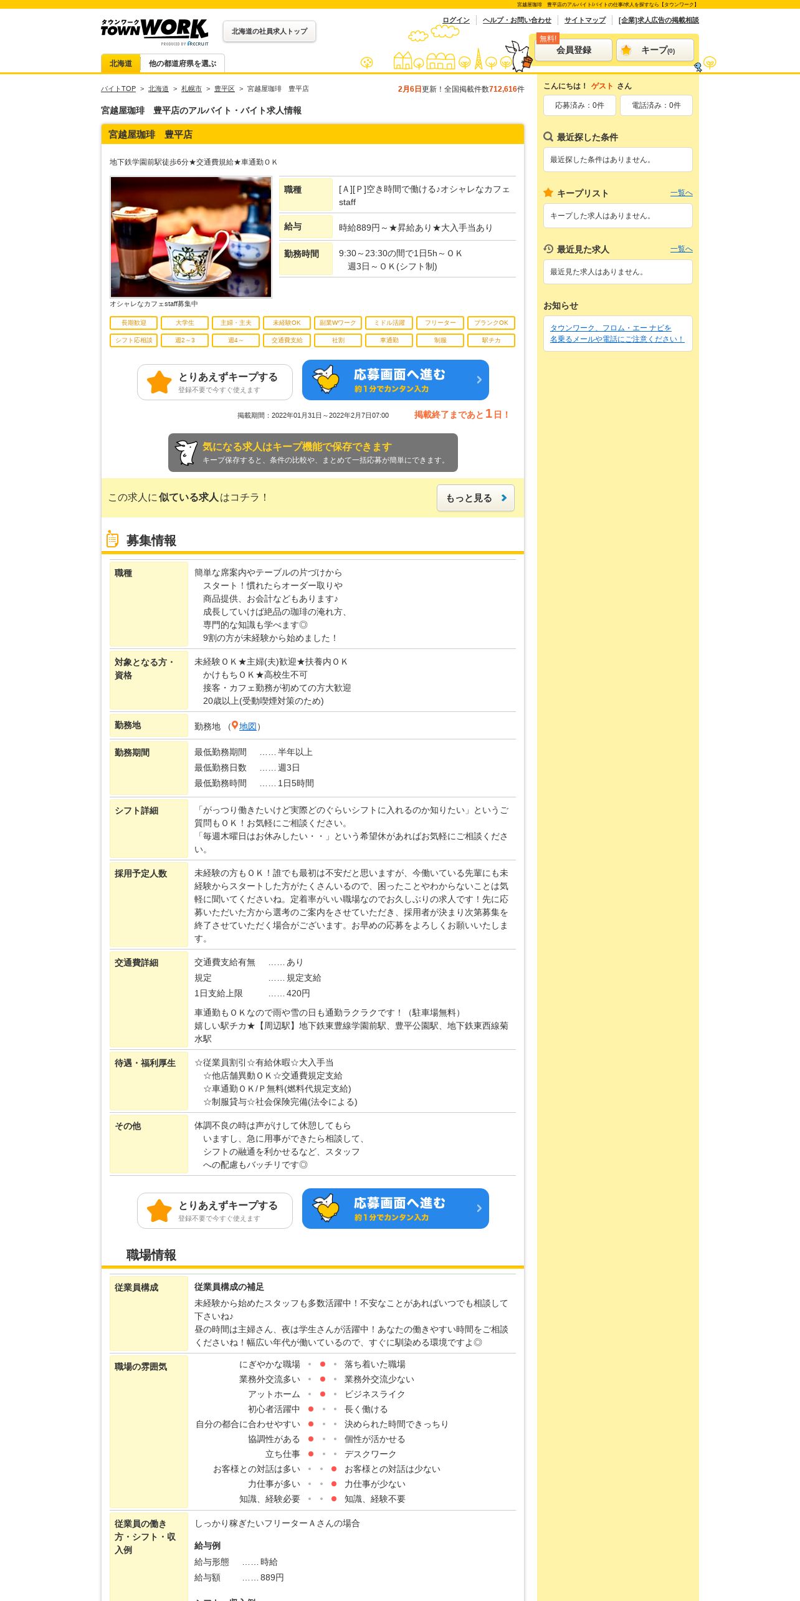The height and width of the screenshot is (1601, 800).
Task: Go to 豊平区 breadcrumb link
Action: tap(224, 89)
